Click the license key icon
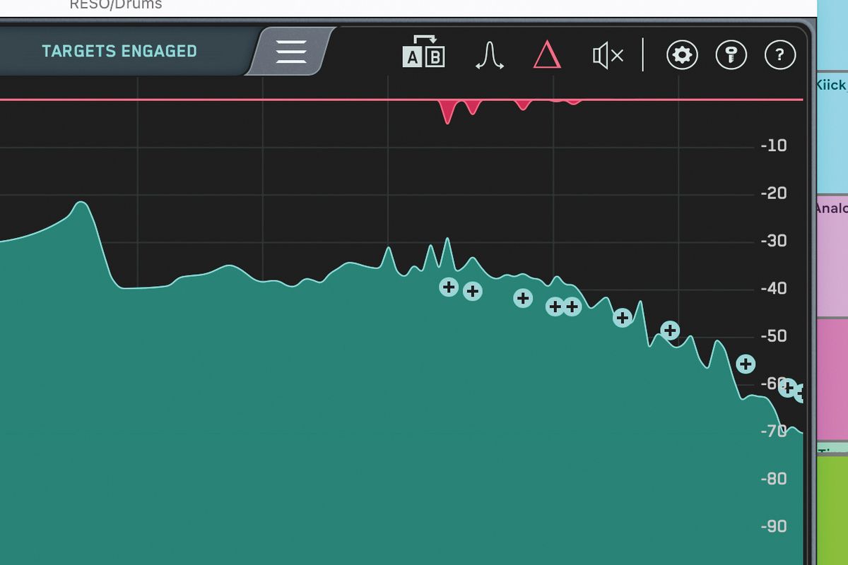 [x=731, y=54]
